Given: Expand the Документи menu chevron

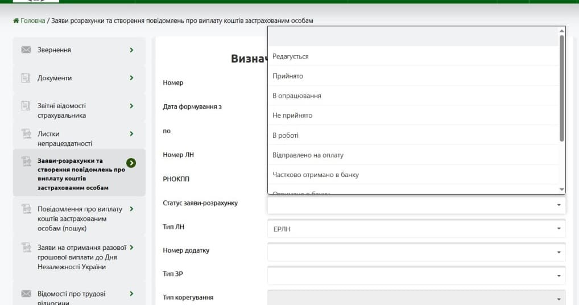Looking at the screenshot, I should (x=131, y=78).
